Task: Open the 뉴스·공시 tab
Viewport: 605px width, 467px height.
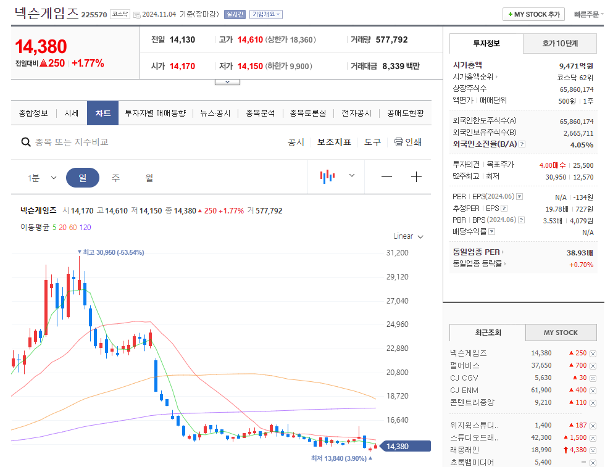Action: click(215, 113)
